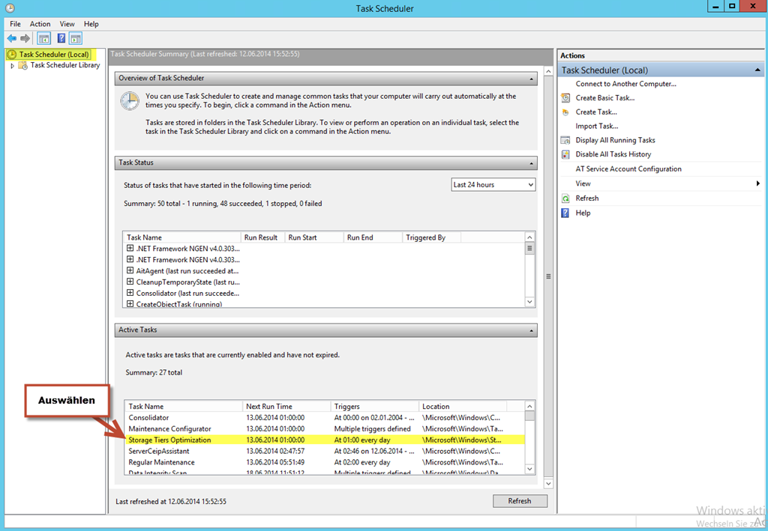Image resolution: width=768 pixels, height=531 pixels.
Task: Click the green Refresh icon in Actions
Action: point(565,198)
